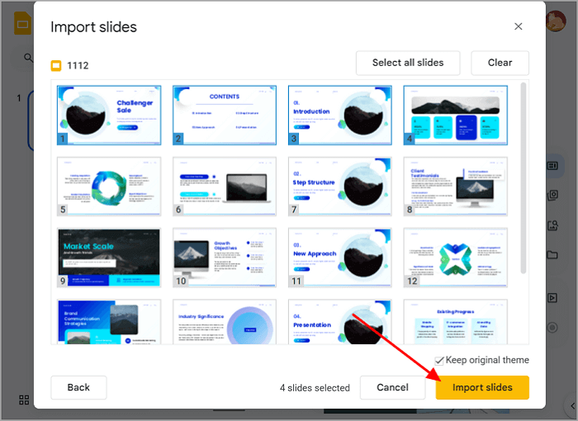Select slide 9 Market Scale thumbnail
578x421 pixels.
click(x=109, y=258)
